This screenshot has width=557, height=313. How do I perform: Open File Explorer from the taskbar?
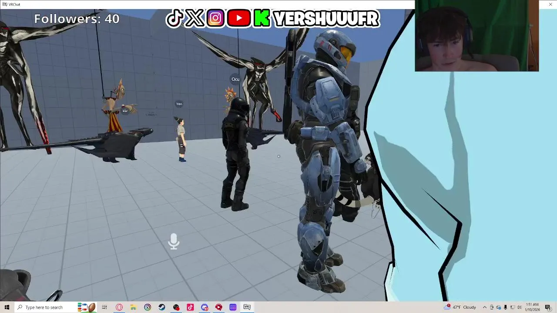(x=133, y=307)
